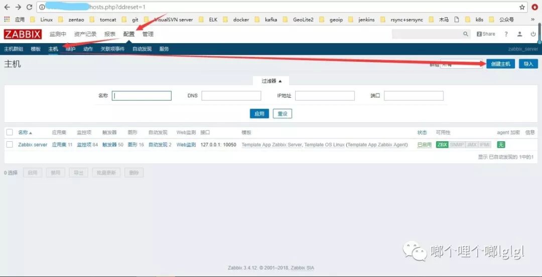Sort hosts by 状态 column
Viewport: 542px width, 277px height.
pyautogui.click(x=422, y=132)
